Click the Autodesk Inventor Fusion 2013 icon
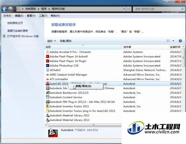 coord(48,106)
